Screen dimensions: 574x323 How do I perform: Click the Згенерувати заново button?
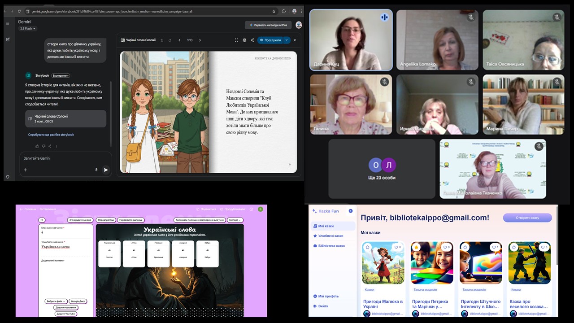point(81,220)
